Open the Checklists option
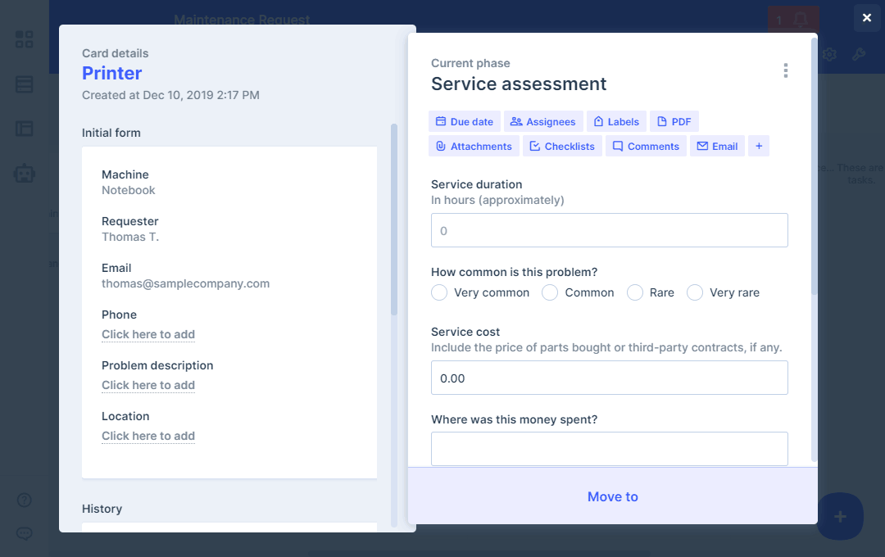This screenshot has width=885, height=557. [x=562, y=146]
